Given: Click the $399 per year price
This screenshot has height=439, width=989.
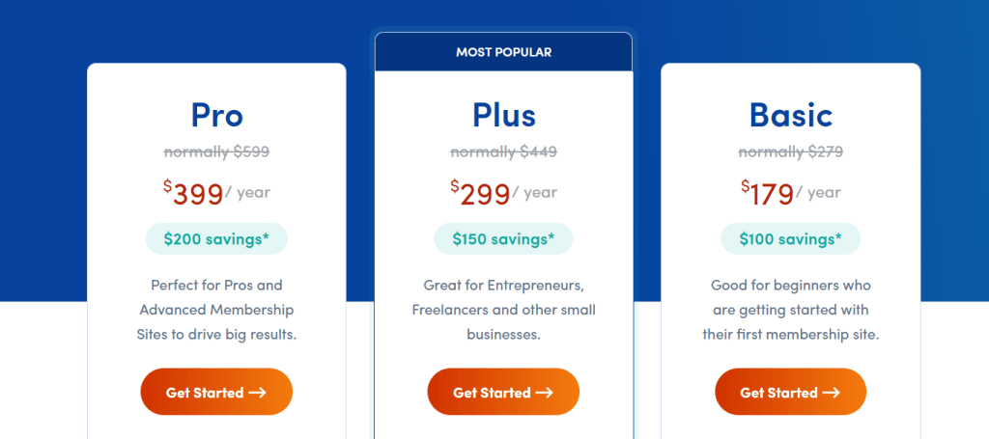Looking at the screenshot, I should pyautogui.click(x=216, y=193).
